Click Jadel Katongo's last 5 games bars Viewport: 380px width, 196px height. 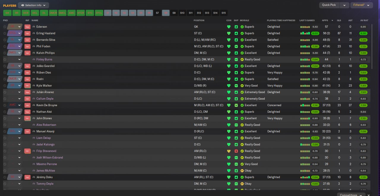click(305, 144)
